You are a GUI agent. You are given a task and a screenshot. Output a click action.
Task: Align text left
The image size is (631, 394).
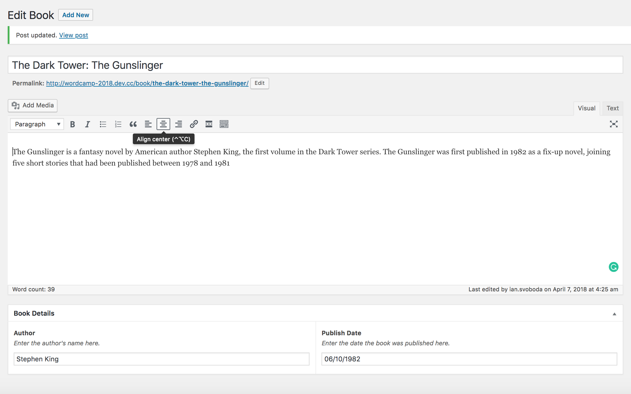point(148,124)
